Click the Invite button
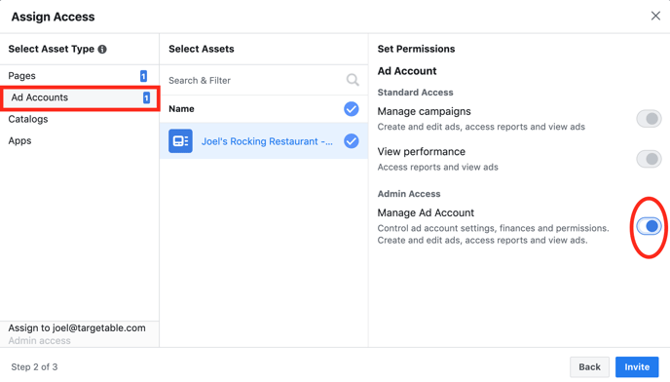 click(x=637, y=366)
